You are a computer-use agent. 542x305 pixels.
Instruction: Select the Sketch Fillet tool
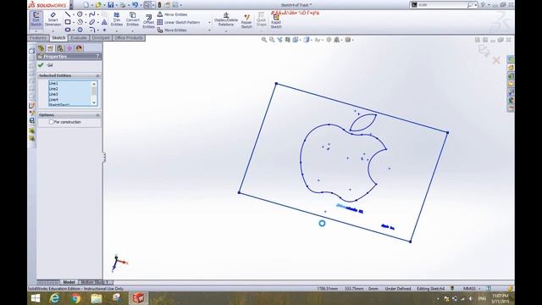(92, 30)
